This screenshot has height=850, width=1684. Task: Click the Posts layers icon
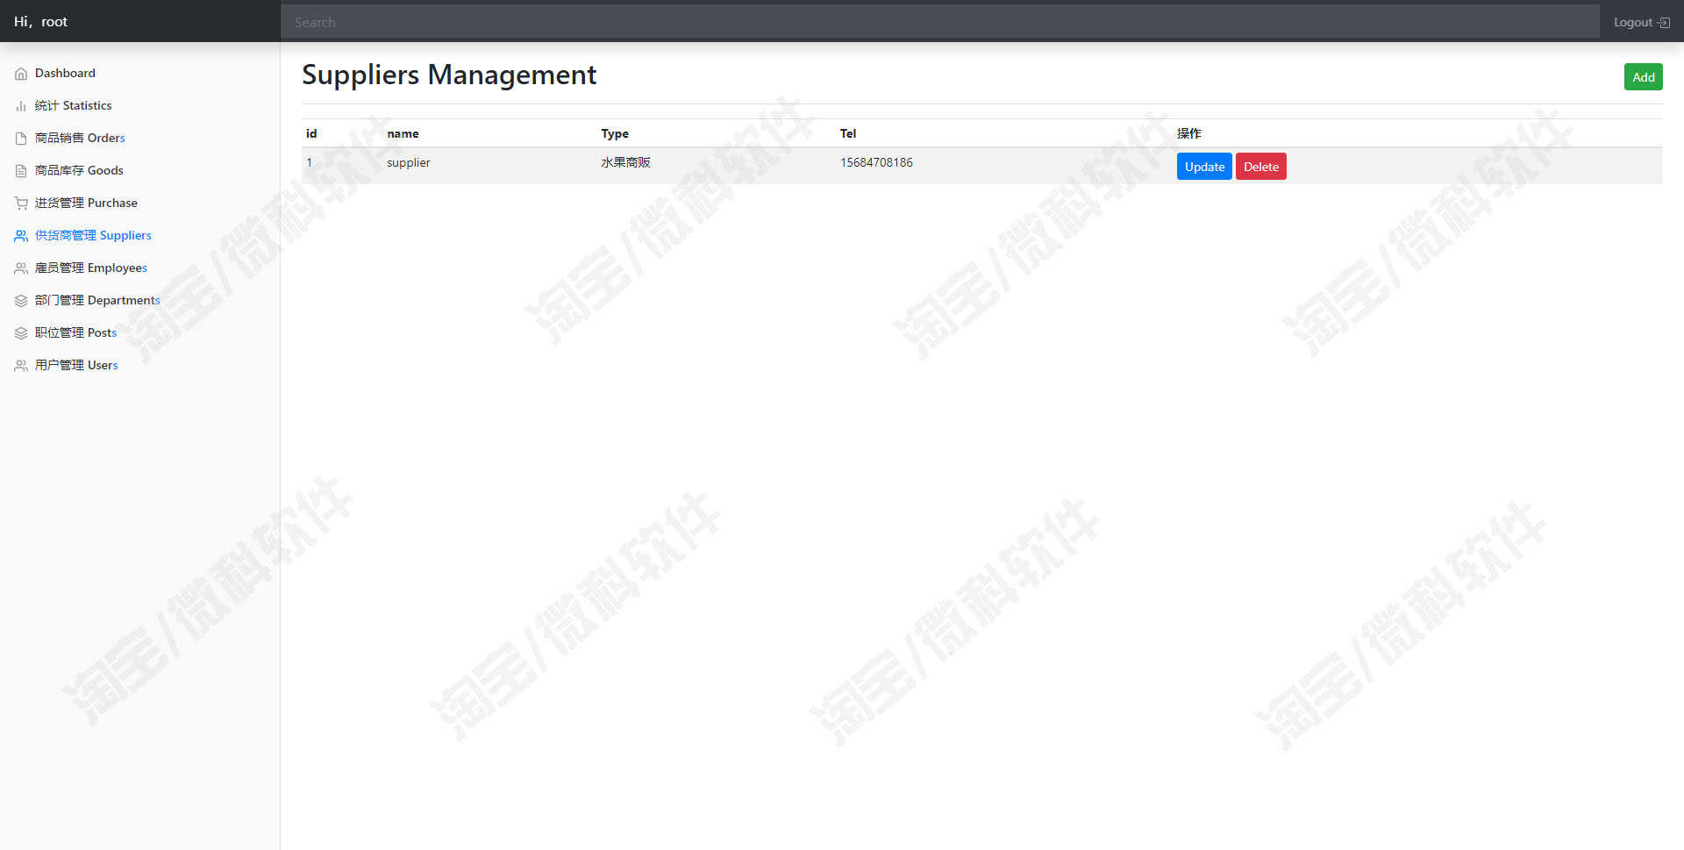click(21, 333)
